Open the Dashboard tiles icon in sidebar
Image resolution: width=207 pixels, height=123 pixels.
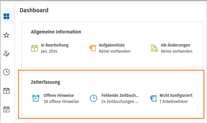[x=7, y=16]
